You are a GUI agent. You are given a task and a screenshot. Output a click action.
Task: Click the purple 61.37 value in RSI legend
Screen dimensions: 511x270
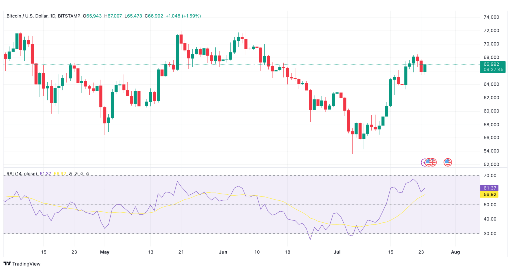pos(45,174)
